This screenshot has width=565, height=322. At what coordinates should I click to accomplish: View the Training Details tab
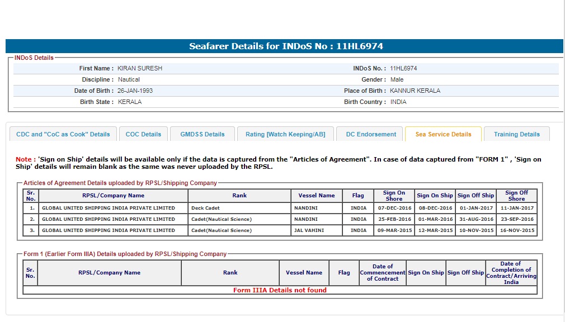pos(516,134)
